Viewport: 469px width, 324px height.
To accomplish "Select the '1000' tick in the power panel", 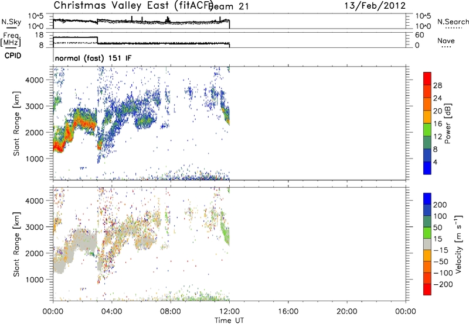I will [x=35, y=158].
